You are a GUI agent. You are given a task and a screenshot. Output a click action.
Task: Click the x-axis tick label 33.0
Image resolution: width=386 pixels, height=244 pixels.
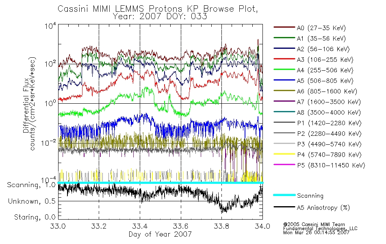[x=58, y=226]
